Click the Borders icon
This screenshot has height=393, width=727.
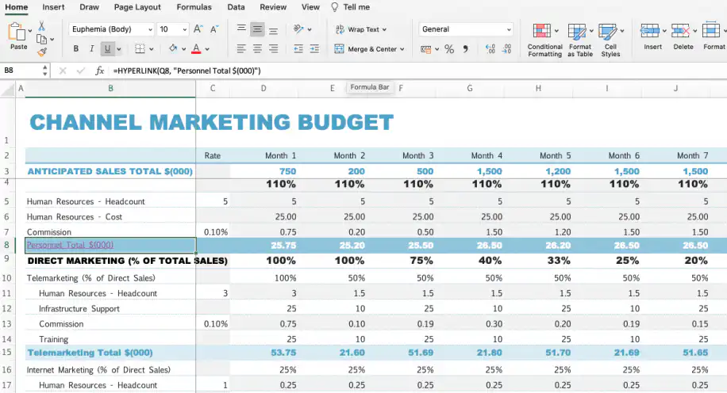(x=140, y=48)
